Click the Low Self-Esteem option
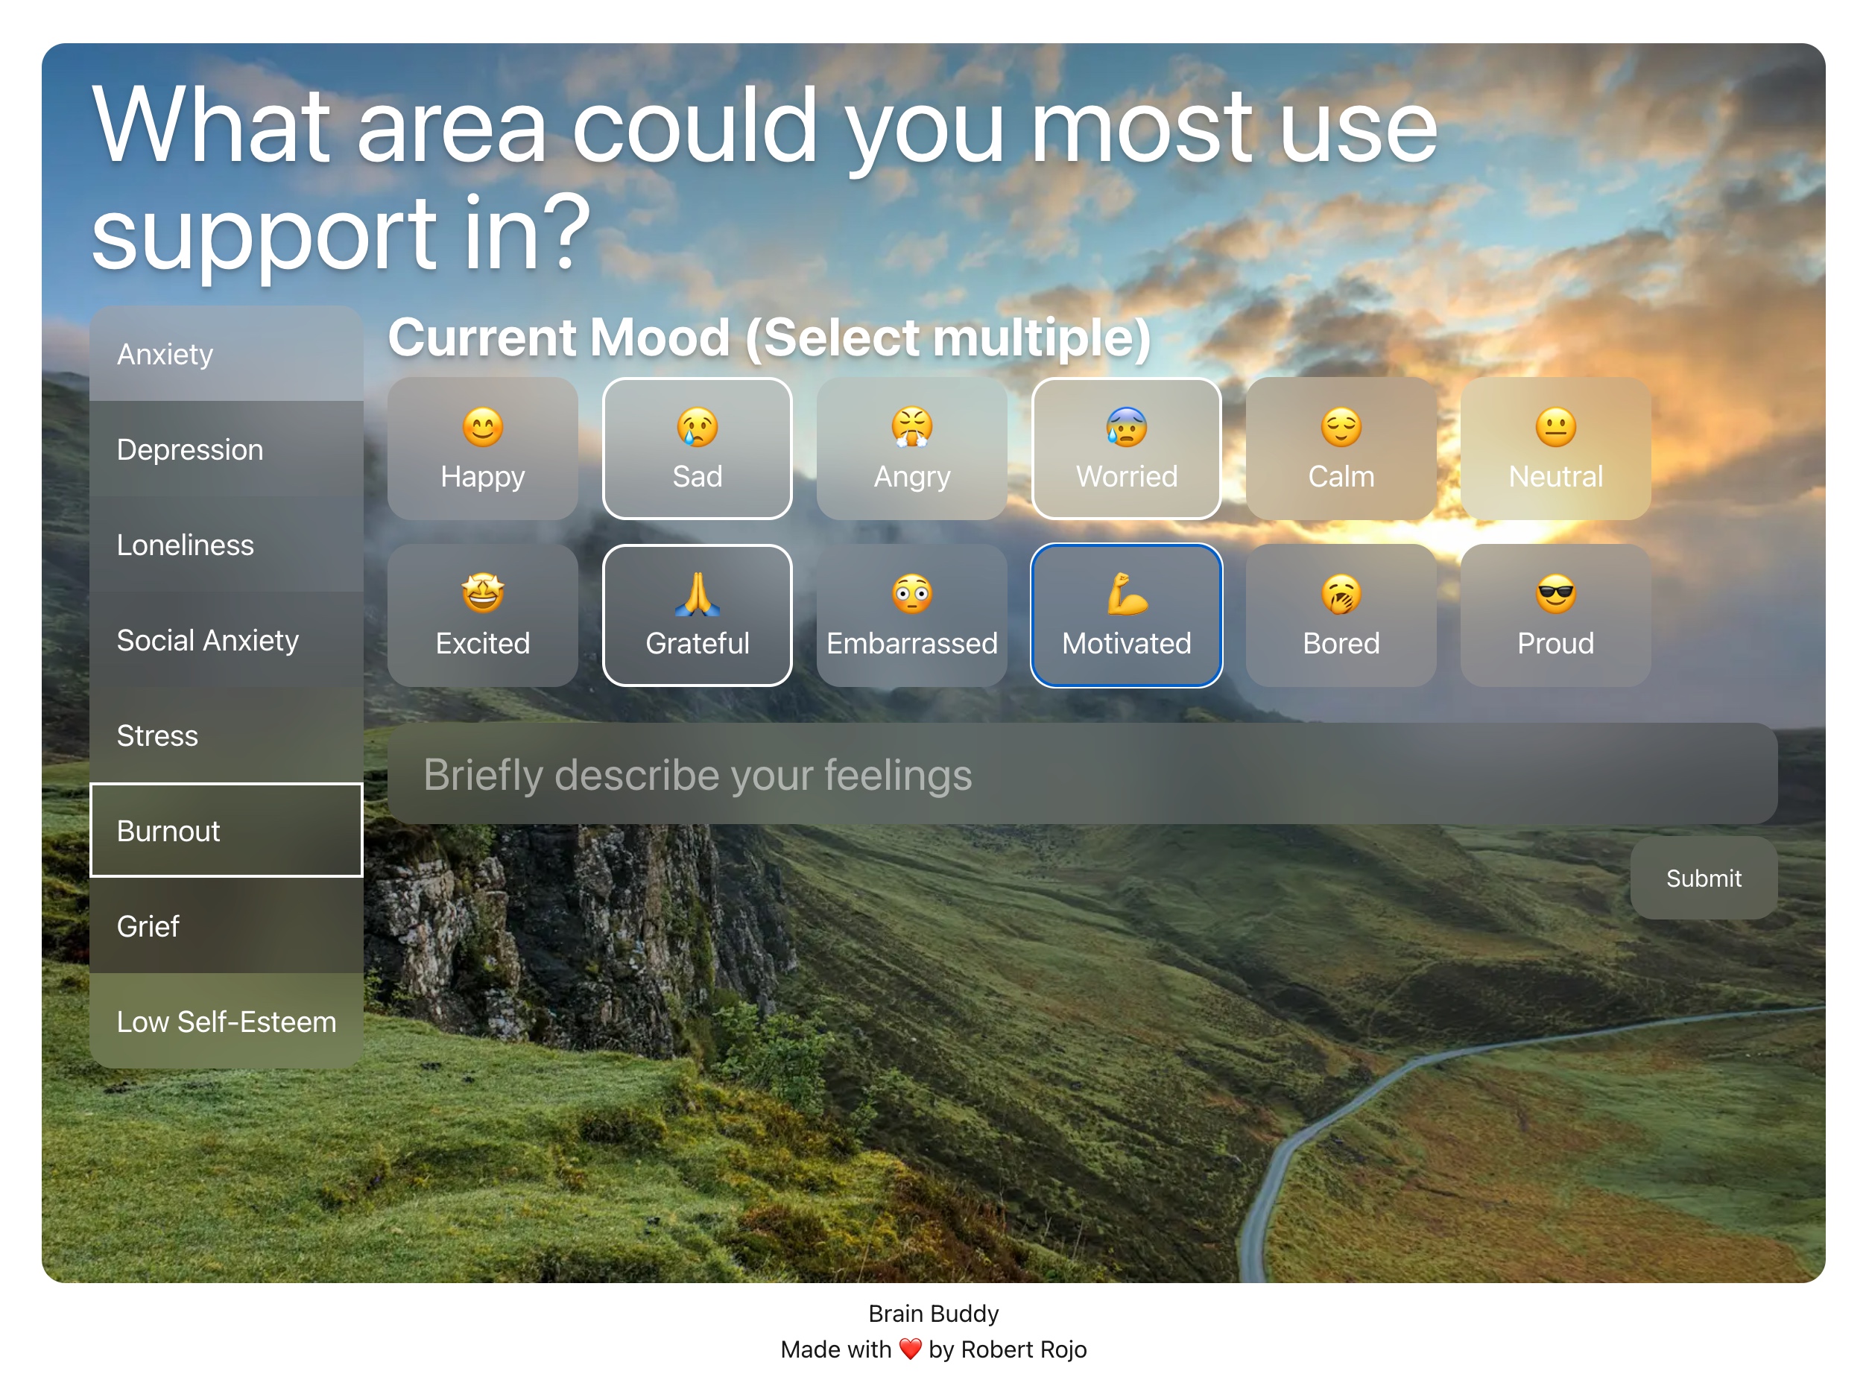 227,1022
